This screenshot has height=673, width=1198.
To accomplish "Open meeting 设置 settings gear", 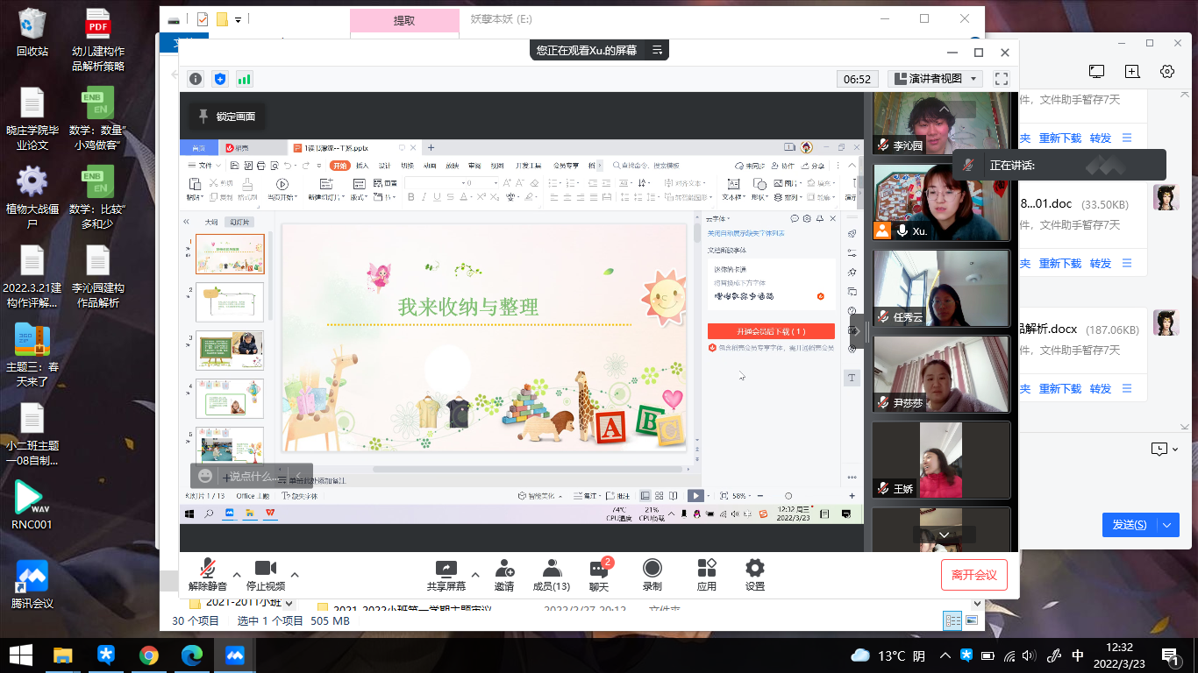I will (x=754, y=569).
